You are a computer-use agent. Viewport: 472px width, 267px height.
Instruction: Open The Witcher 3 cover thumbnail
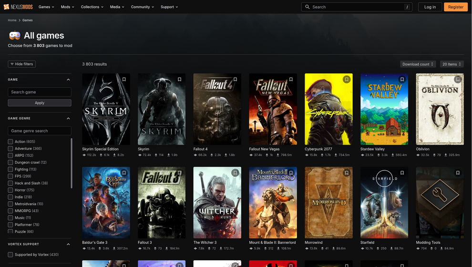pyautogui.click(x=217, y=202)
